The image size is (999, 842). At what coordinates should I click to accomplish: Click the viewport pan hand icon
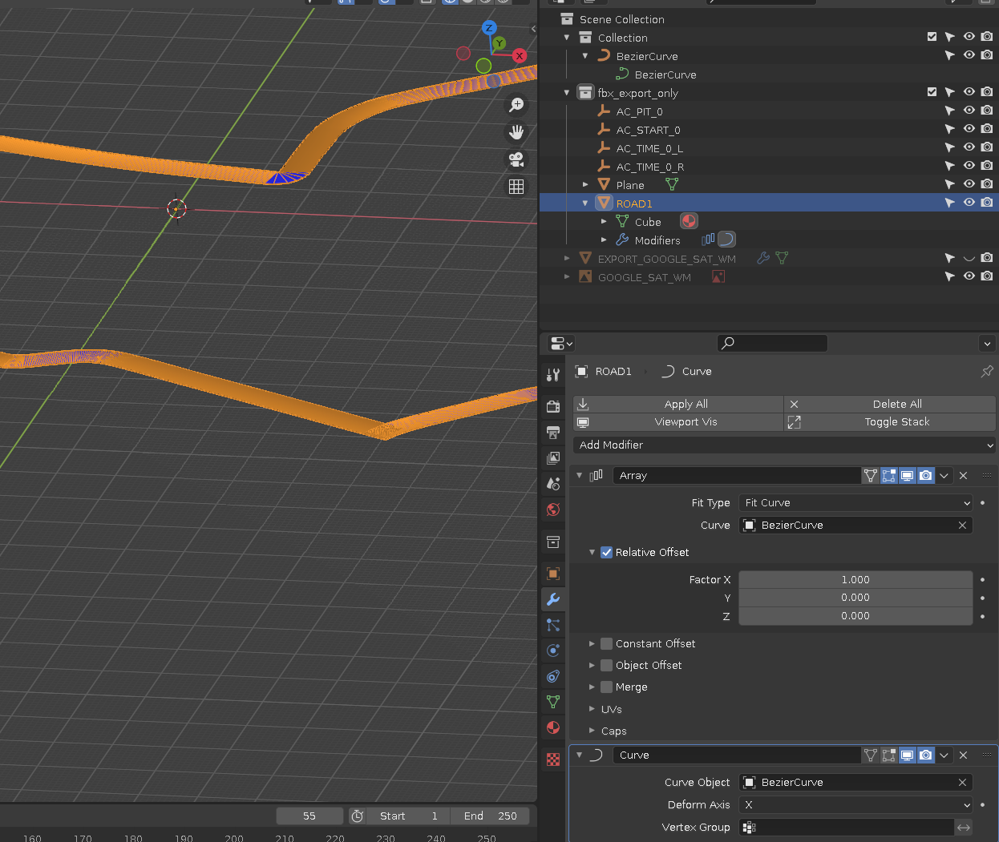tap(516, 132)
